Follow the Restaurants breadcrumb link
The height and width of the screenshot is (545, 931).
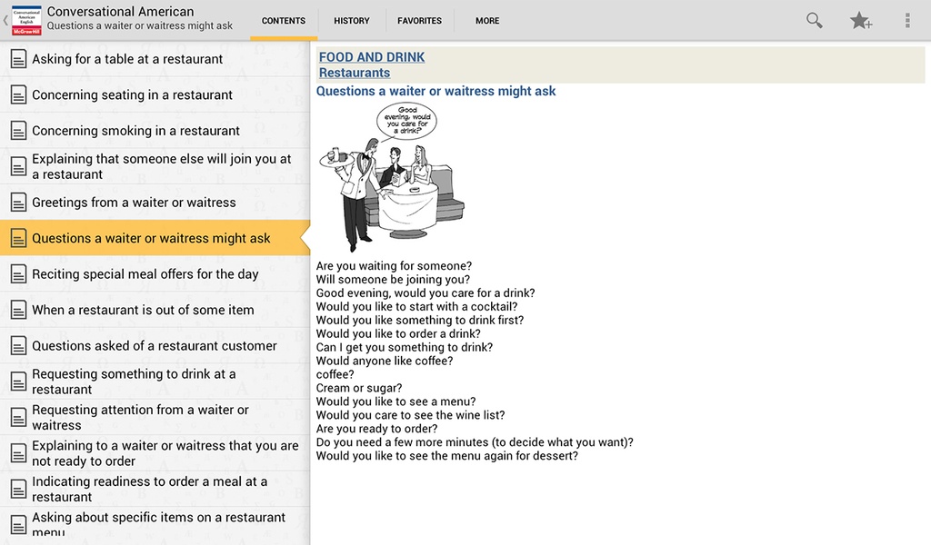coord(355,73)
